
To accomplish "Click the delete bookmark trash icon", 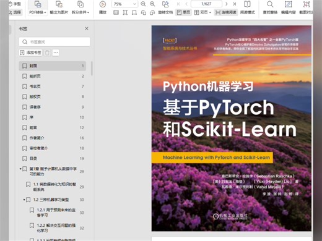I will click(x=47, y=53).
